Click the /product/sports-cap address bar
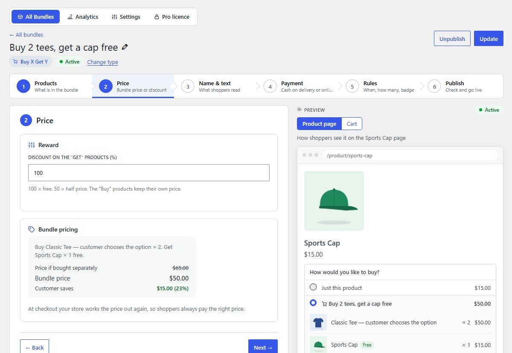 click(x=410, y=155)
